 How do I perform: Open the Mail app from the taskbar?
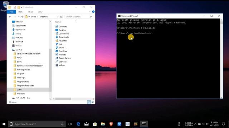point(87,124)
